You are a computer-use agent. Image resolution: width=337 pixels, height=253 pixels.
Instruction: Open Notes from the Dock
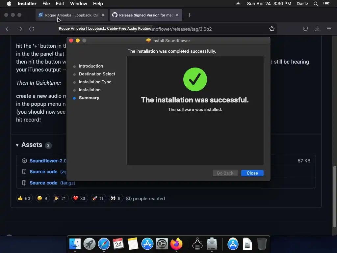tap(133, 244)
